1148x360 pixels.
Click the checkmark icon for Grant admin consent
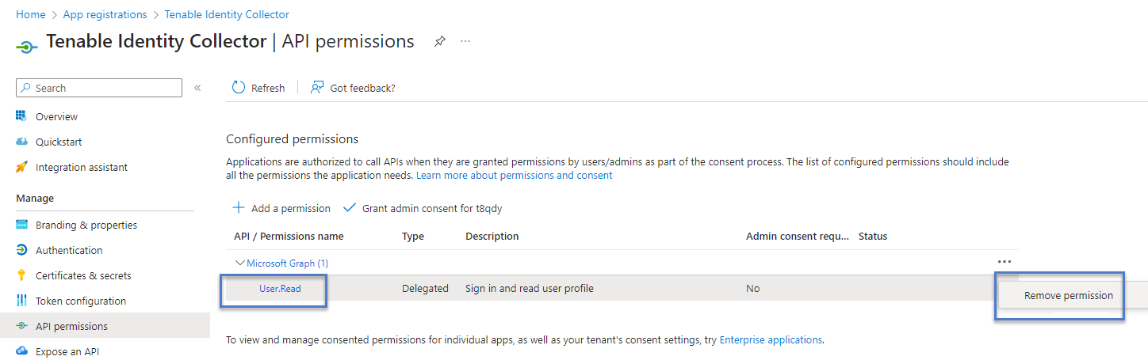point(349,208)
